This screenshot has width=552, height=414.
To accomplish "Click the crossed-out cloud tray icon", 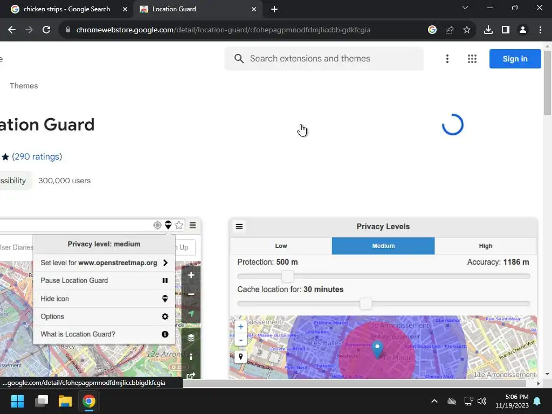I will (x=452, y=401).
